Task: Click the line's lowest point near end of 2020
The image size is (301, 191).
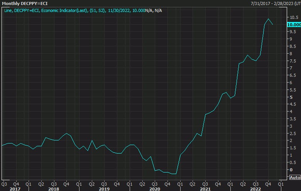Action: pos(174,174)
